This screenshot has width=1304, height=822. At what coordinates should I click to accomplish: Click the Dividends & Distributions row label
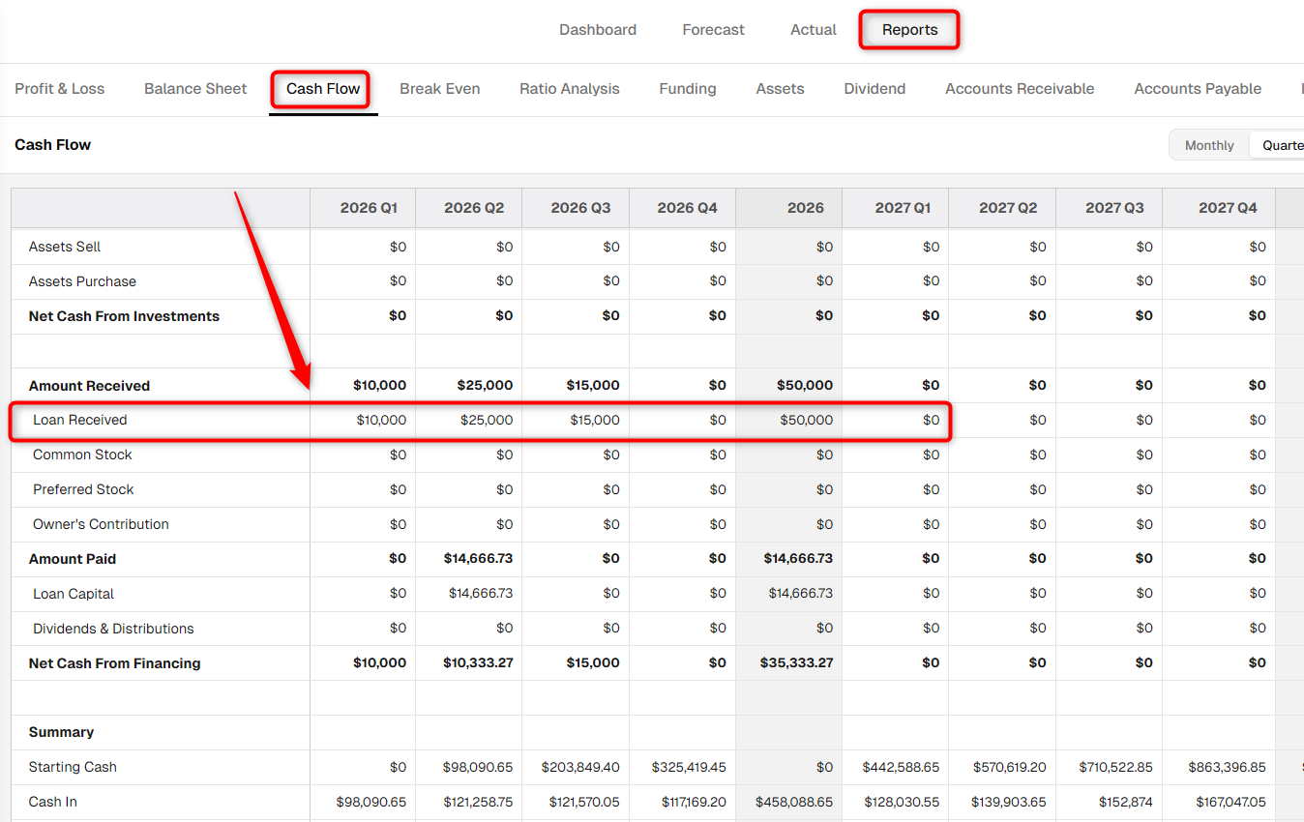[113, 629]
